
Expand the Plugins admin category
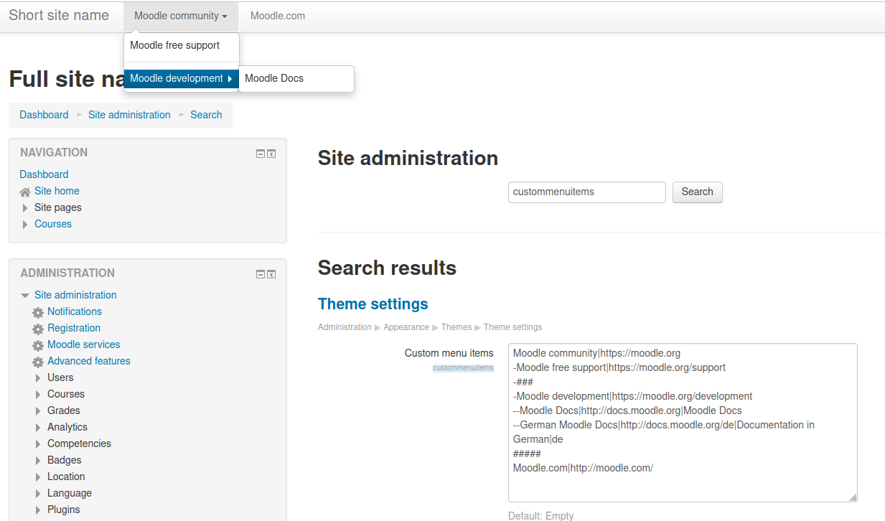click(x=38, y=510)
